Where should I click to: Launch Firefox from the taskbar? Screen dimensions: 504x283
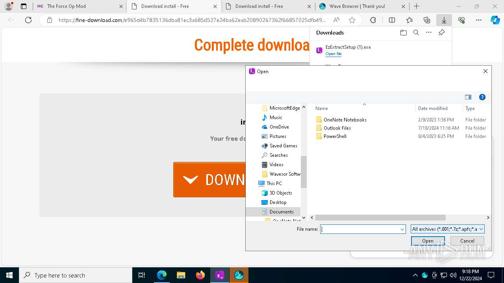click(x=200, y=275)
